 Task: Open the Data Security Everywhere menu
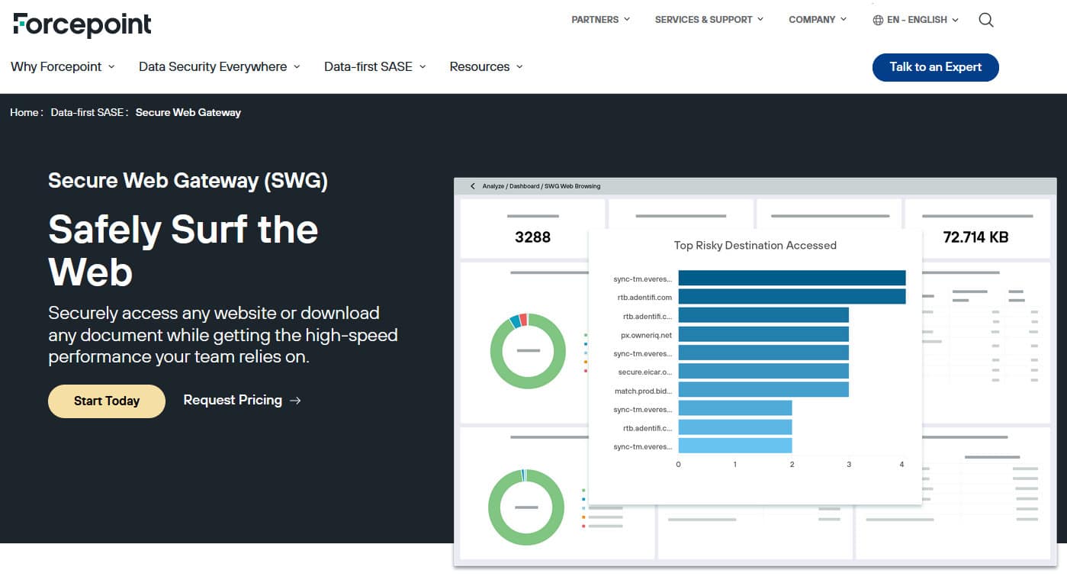220,66
